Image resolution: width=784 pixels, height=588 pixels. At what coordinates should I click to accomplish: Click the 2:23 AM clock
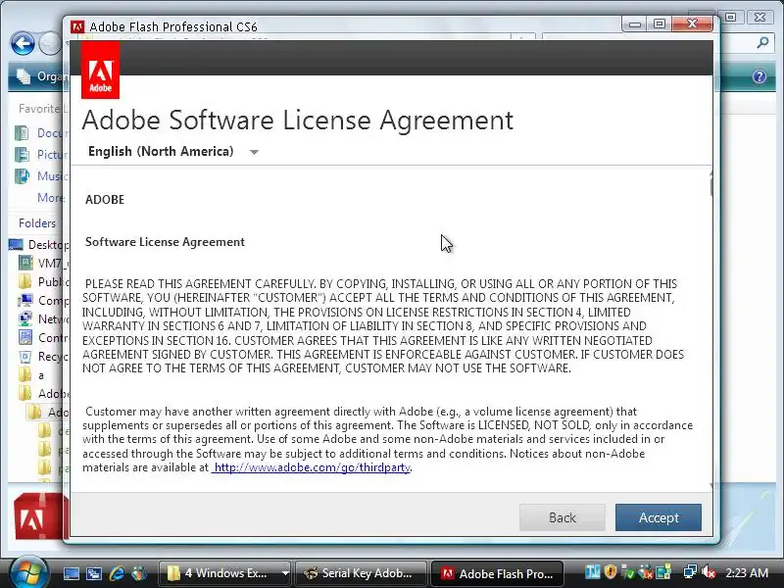click(747, 572)
